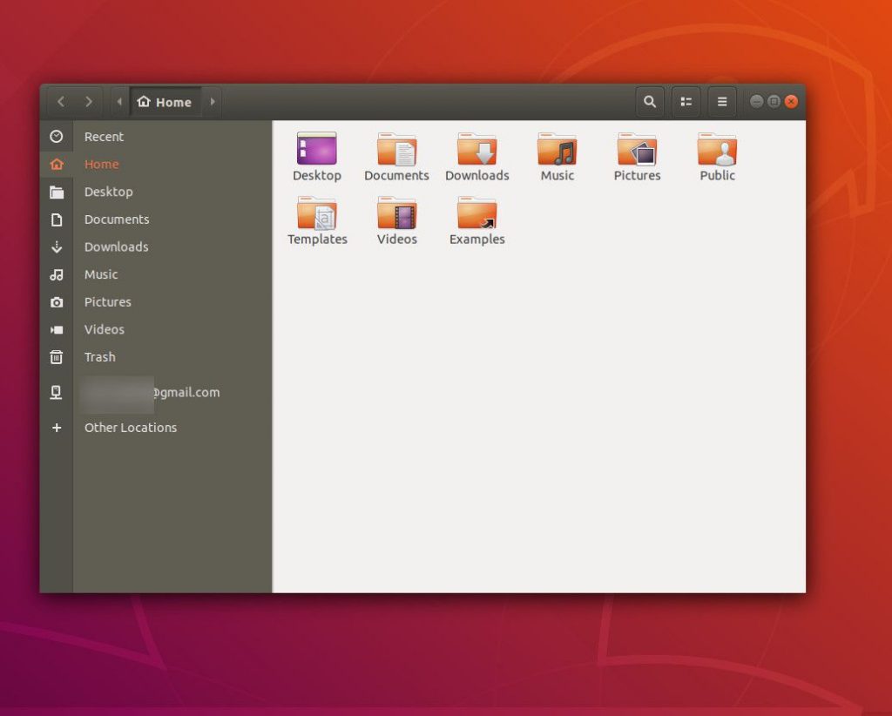Click the 'Public' folder name text
892x716 pixels.
[718, 176]
